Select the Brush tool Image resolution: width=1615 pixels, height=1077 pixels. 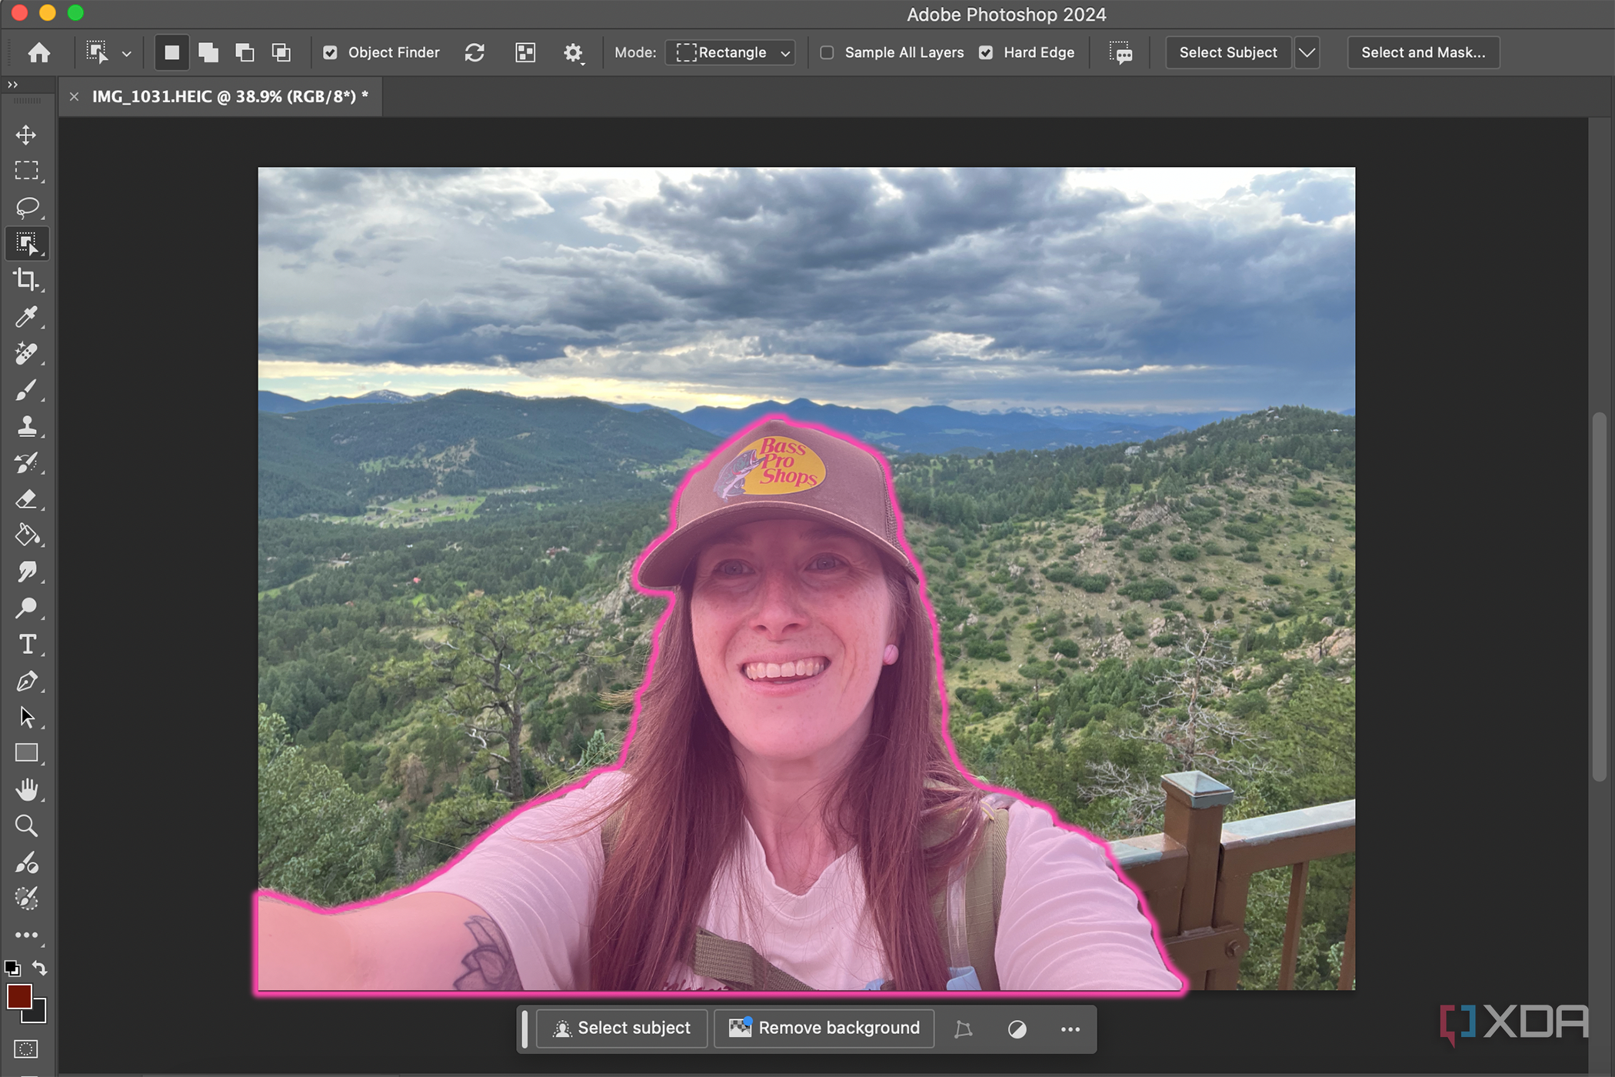point(26,390)
